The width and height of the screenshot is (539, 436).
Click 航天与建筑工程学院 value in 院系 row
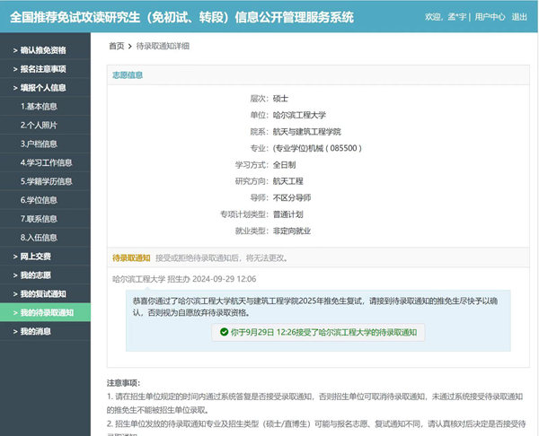click(306, 132)
